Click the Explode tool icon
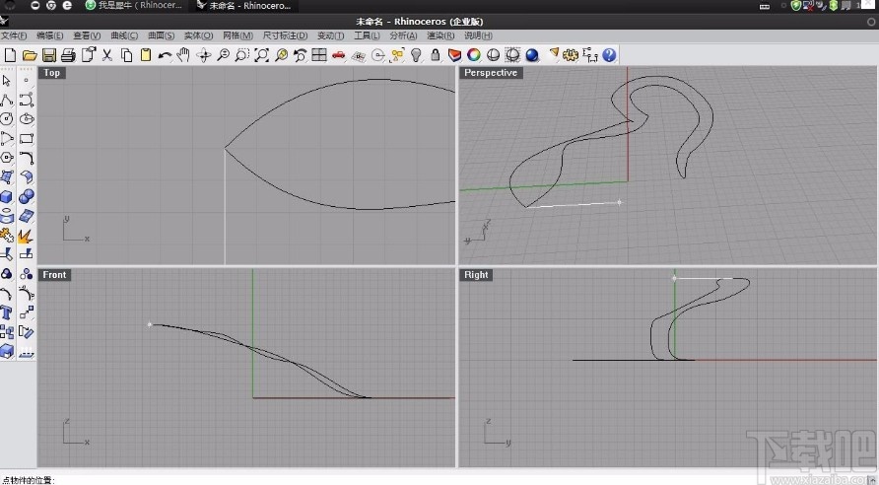 [27, 236]
